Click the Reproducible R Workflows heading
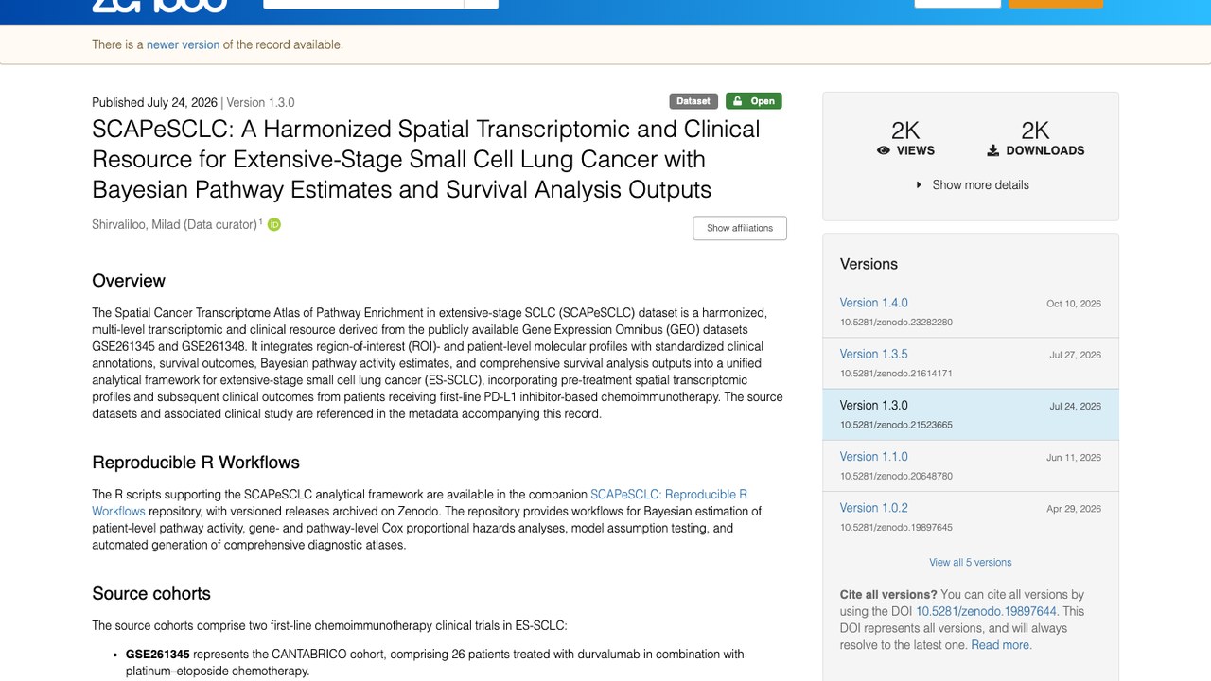 pyautogui.click(x=196, y=463)
